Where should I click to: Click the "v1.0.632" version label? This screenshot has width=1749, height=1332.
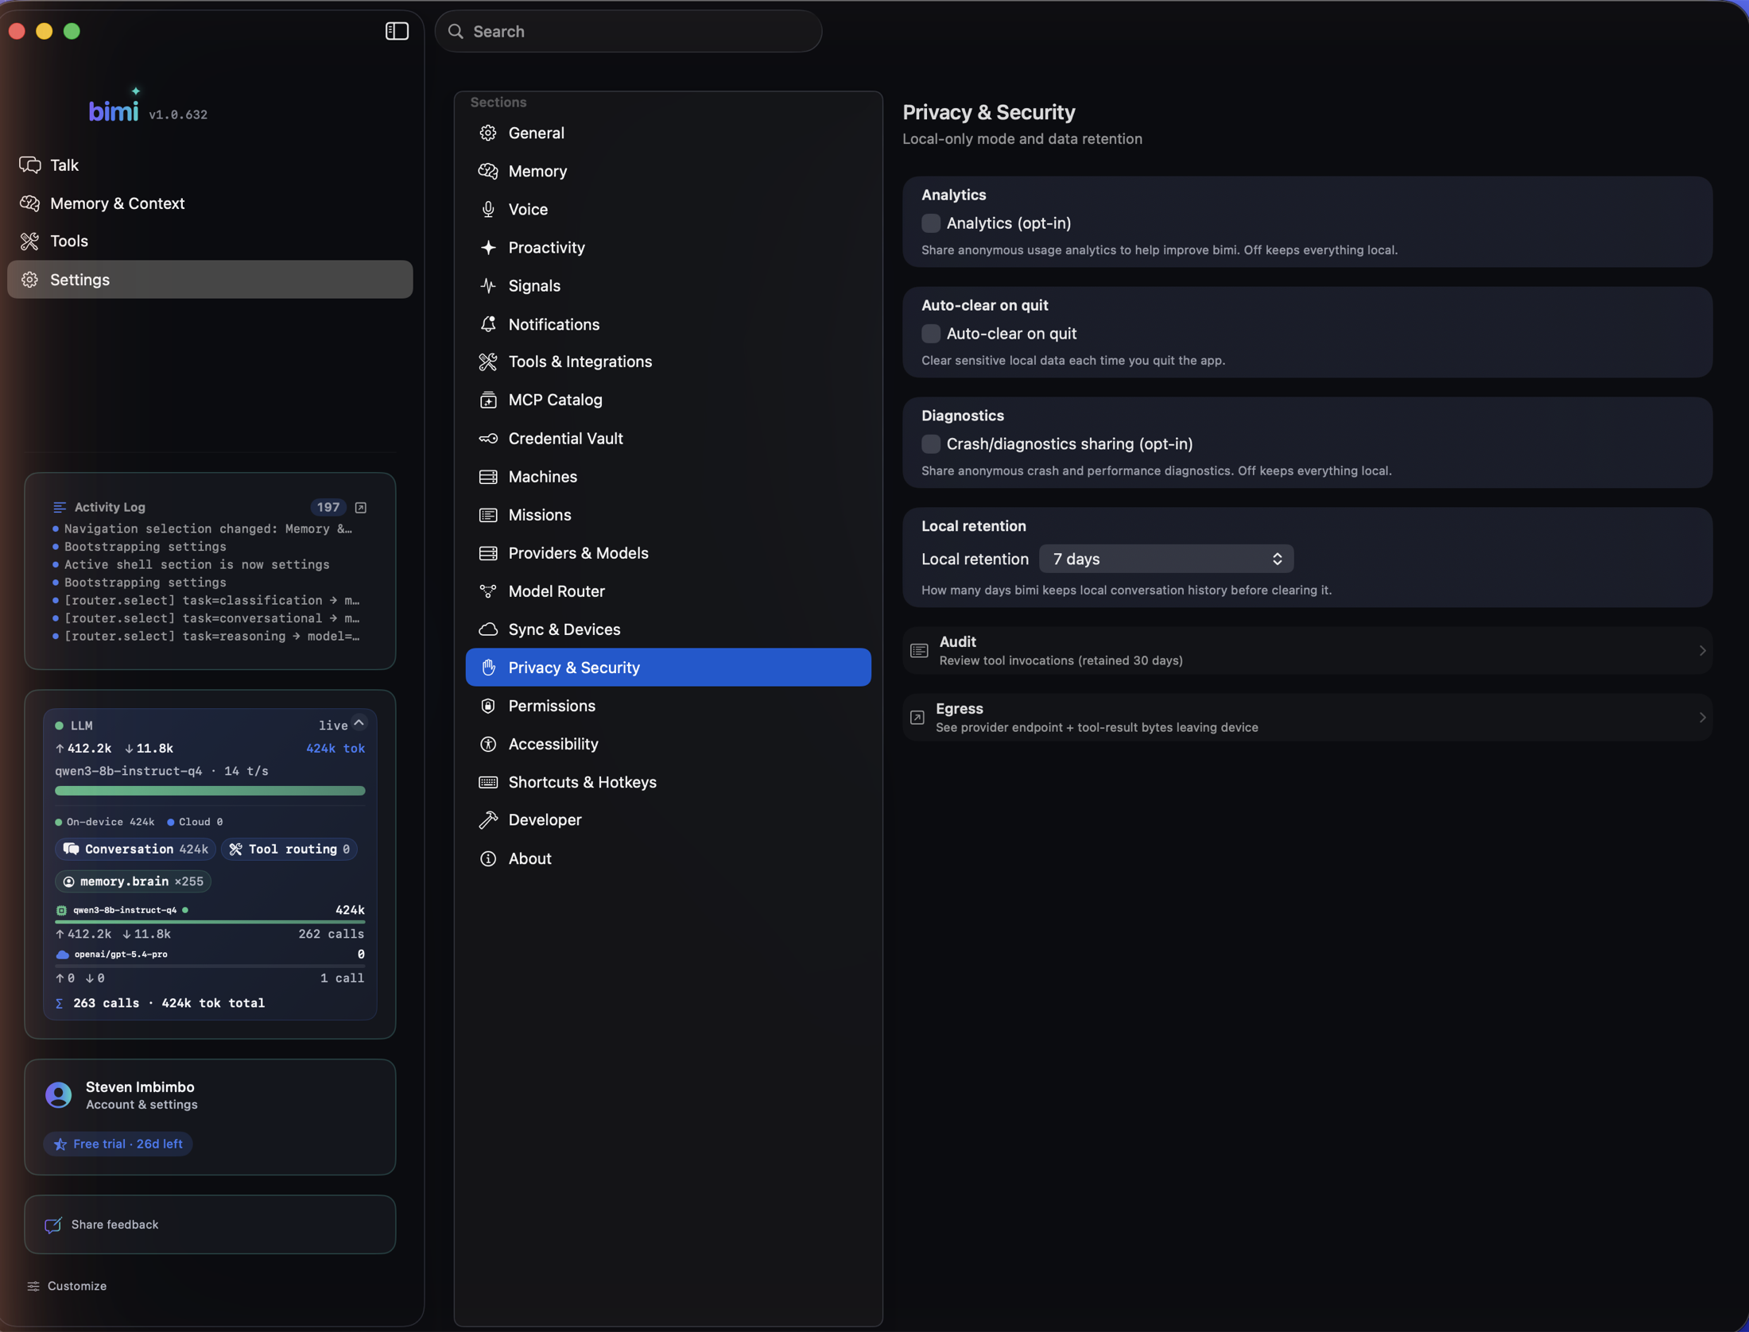coord(178,114)
